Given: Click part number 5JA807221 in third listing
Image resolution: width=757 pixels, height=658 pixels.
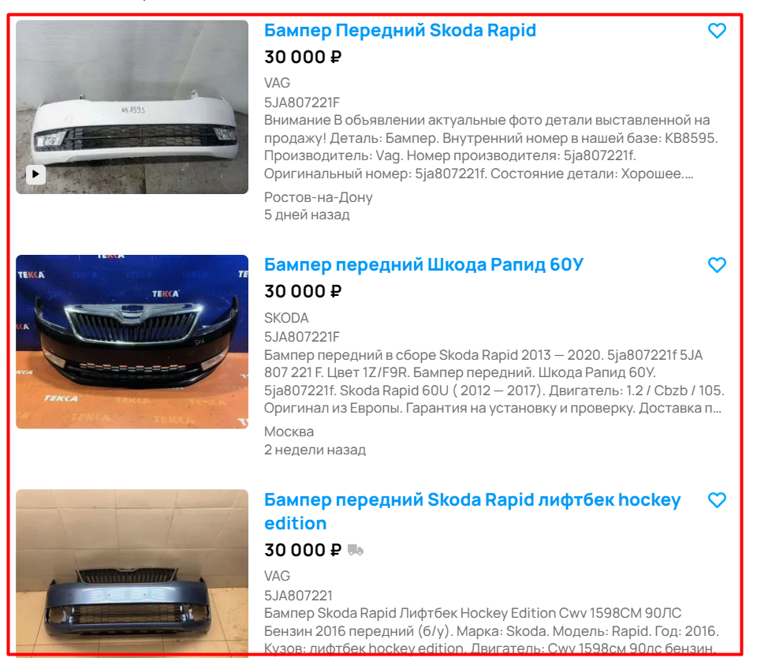Looking at the screenshot, I should point(298,595).
